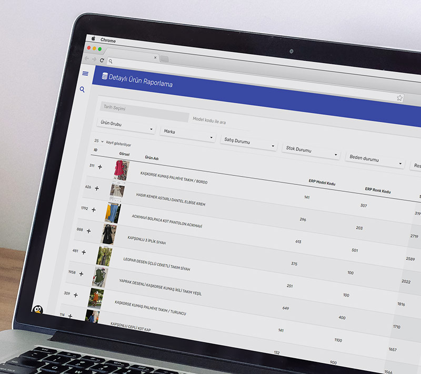The image size is (421, 374).
Task: Select 'HASIR KEMER ASTARLI DANTEL ELBİSE KREM'
Action: pyautogui.click(x=171, y=199)
